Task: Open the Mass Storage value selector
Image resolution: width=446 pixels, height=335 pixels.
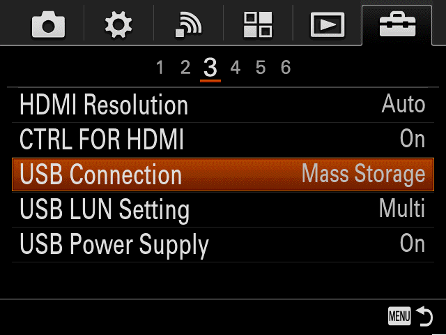Action: coord(364,174)
